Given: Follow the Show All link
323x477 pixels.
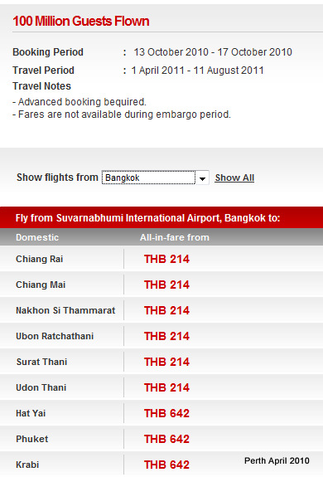Looking at the screenshot, I should coord(234,178).
